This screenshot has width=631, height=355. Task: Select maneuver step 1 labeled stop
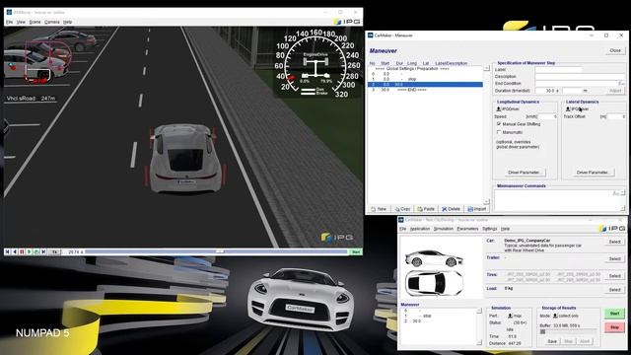[425, 79]
